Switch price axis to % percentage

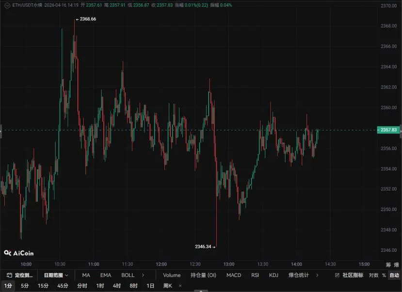(x=384, y=275)
